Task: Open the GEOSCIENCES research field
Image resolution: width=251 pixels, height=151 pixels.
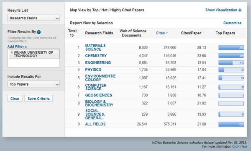Action: pos(99,95)
